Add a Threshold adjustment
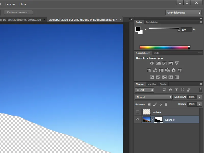This screenshot has height=153, width=204. (164, 77)
